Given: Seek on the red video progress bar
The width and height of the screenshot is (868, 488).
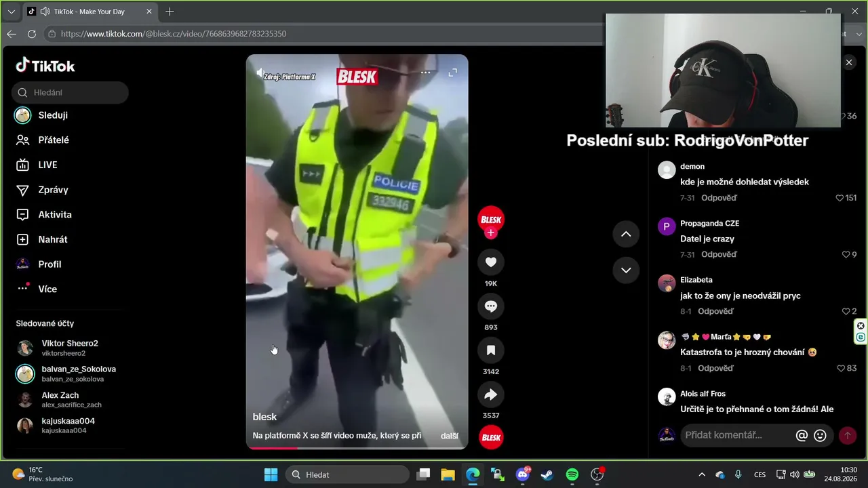Looking at the screenshot, I should (357, 447).
